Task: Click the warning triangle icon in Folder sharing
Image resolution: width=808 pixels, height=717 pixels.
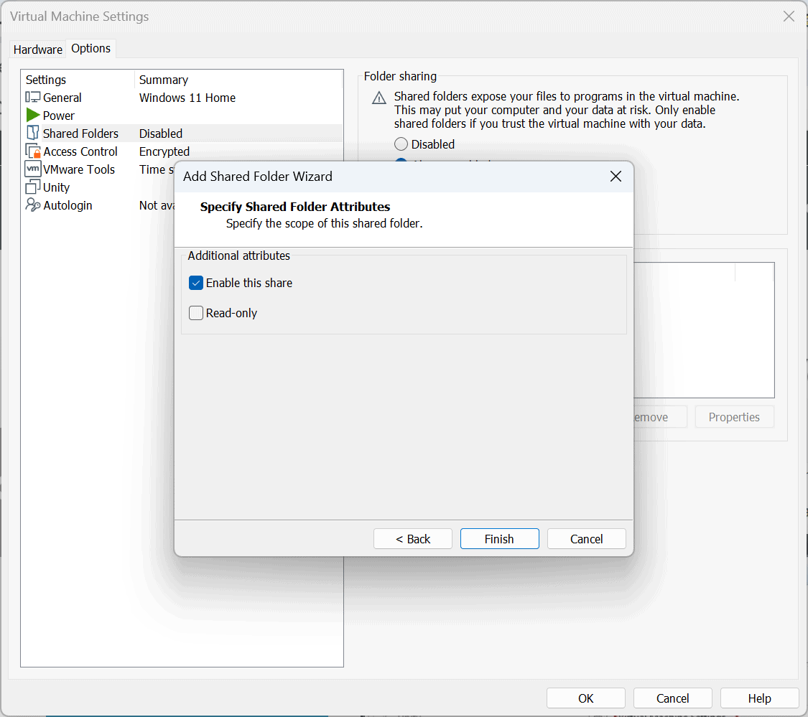Action: click(379, 98)
